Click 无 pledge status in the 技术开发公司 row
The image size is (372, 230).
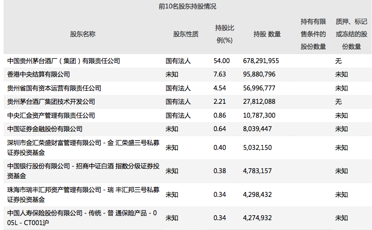[338, 102]
